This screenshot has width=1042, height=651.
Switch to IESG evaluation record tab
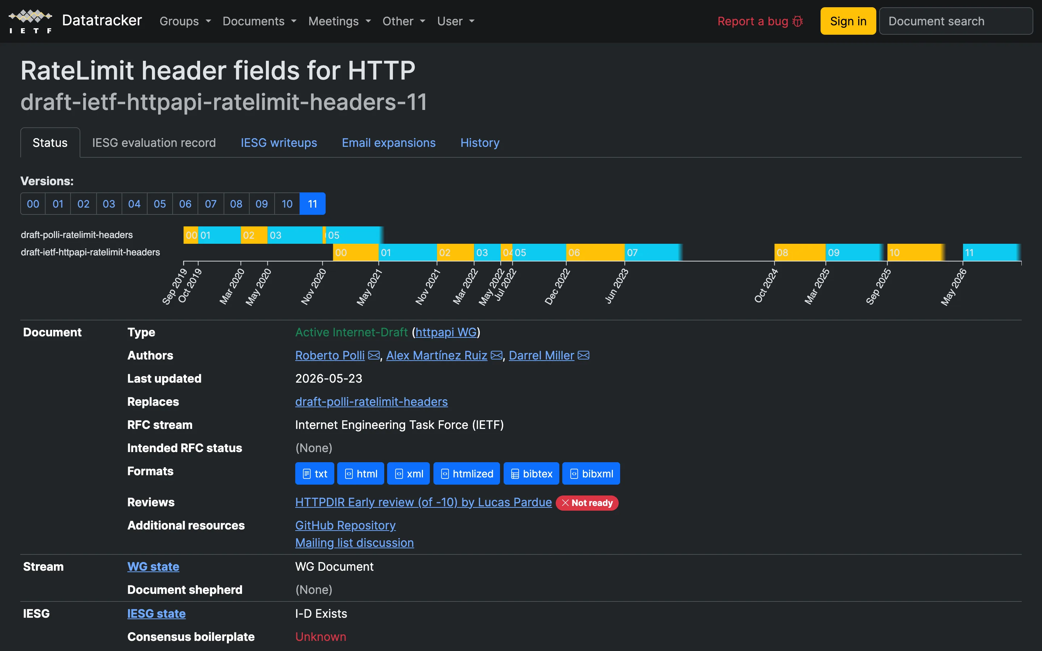(x=154, y=142)
